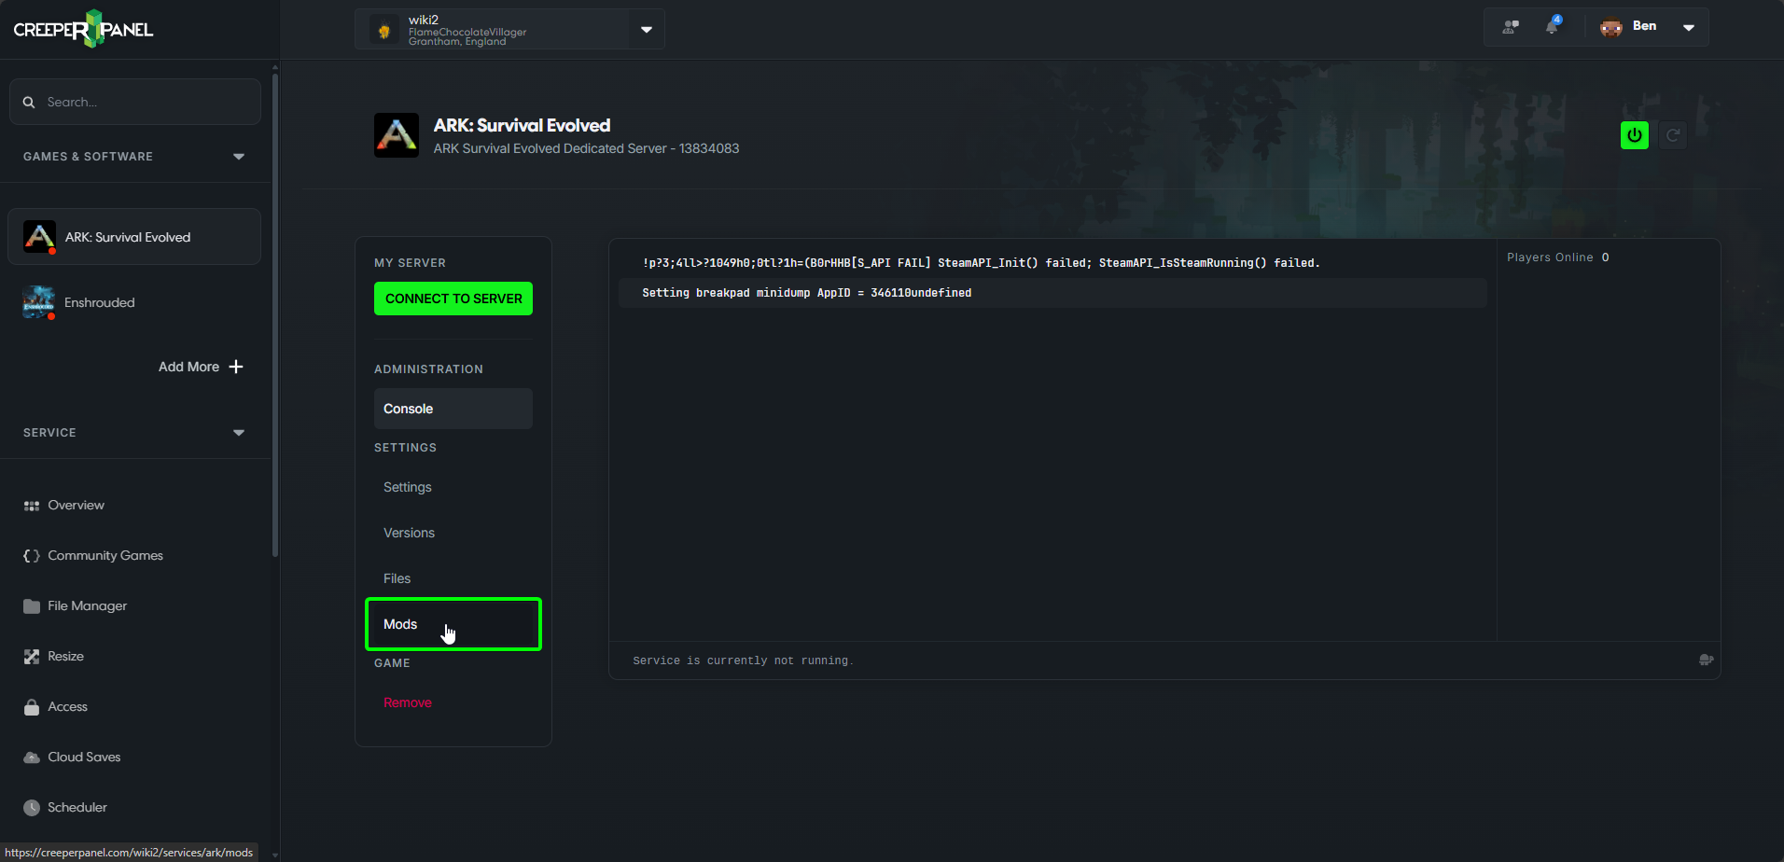Collapse the Service section

pos(239,433)
